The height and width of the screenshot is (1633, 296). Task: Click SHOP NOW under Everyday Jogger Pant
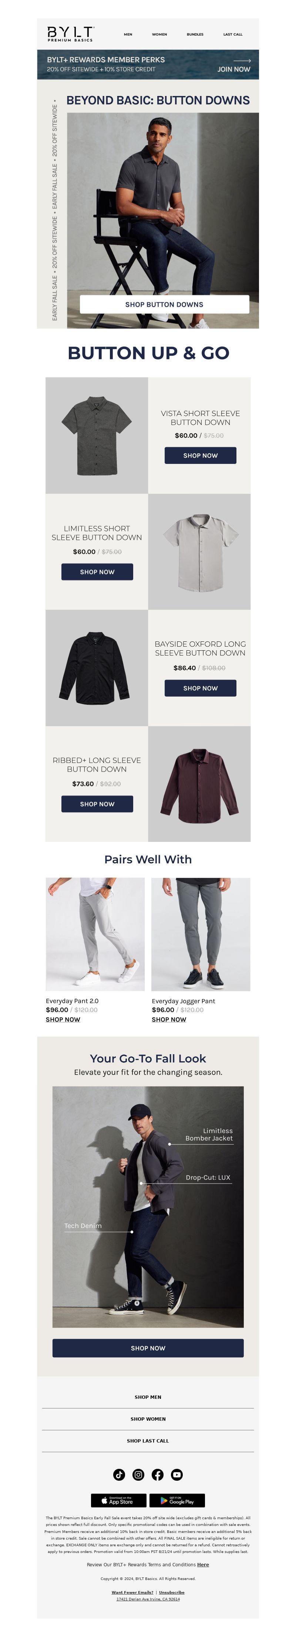[x=169, y=1019]
